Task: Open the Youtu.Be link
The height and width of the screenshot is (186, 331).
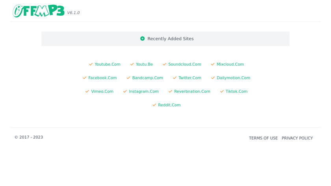Action: coord(144,64)
